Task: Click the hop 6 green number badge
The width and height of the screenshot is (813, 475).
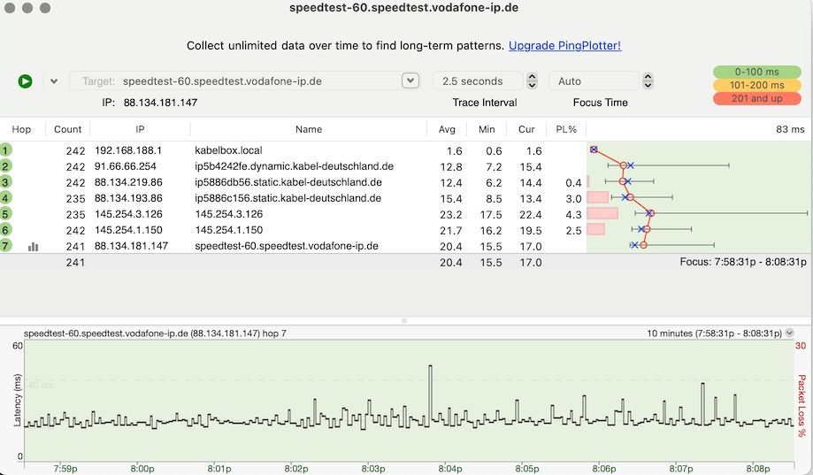Action: pyautogui.click(x=6, y=230)
